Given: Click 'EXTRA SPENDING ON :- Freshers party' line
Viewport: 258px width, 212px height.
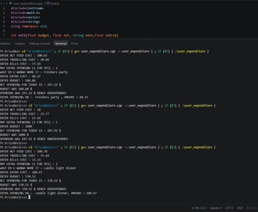Looking at the screenshot, I should pos(44,97).
